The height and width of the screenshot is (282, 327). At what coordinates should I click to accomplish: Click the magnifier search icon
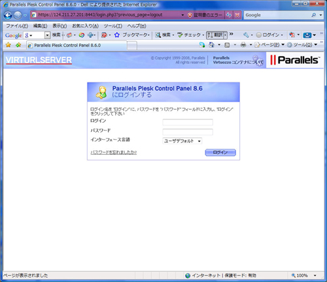(x=314, y=15)
